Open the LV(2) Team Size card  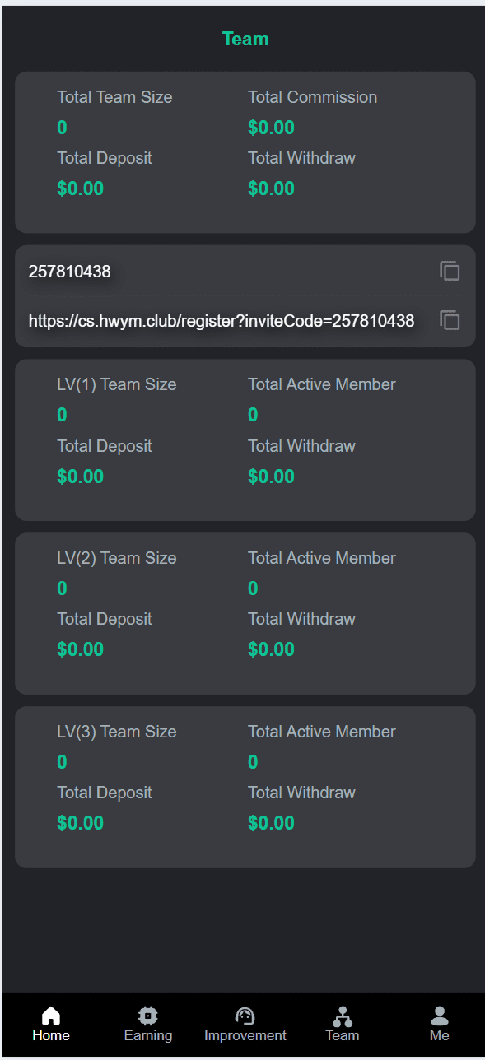(245, 613)
